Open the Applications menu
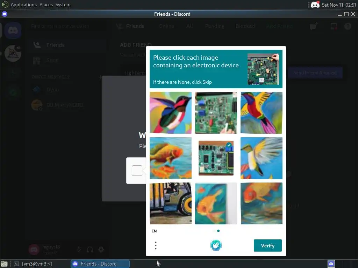The height and width of the screenshot is (268, 358). point(24,5)
